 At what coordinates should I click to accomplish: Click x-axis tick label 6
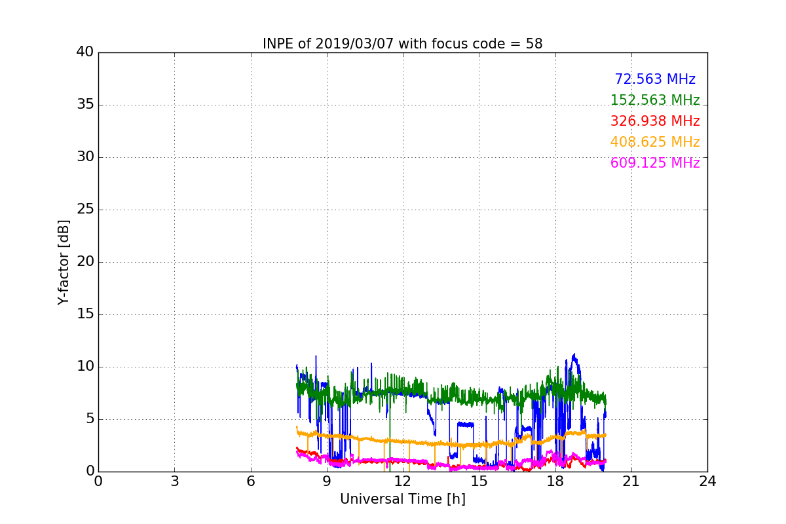tap(250, 481)
